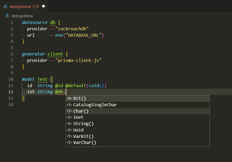
Task: Click the @id attribute on line 11
Action: click(x=59, y=86)
